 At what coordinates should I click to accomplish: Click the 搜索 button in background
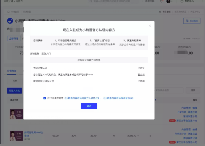[x=193, y=90]
